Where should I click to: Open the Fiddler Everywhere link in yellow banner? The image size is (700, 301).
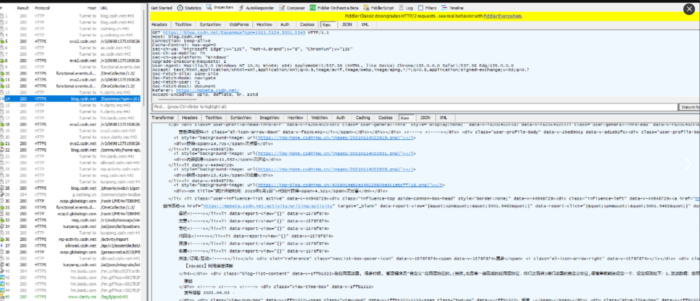click(x=502, y=16)
